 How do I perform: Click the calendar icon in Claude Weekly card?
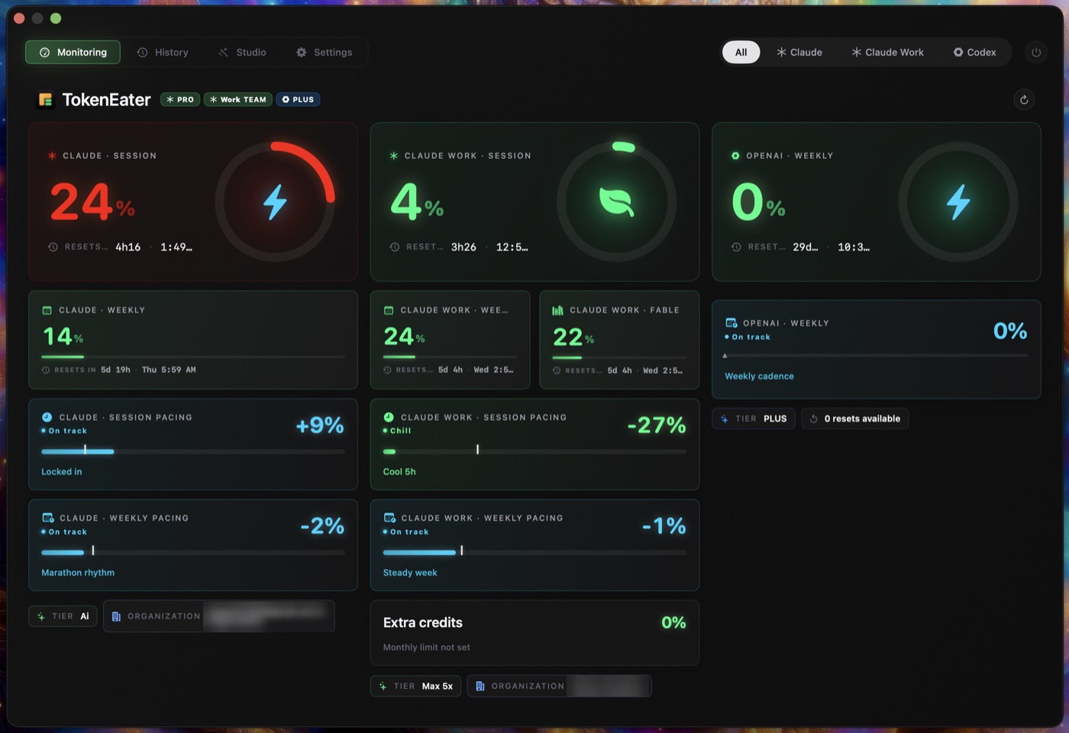click(47, 310)
